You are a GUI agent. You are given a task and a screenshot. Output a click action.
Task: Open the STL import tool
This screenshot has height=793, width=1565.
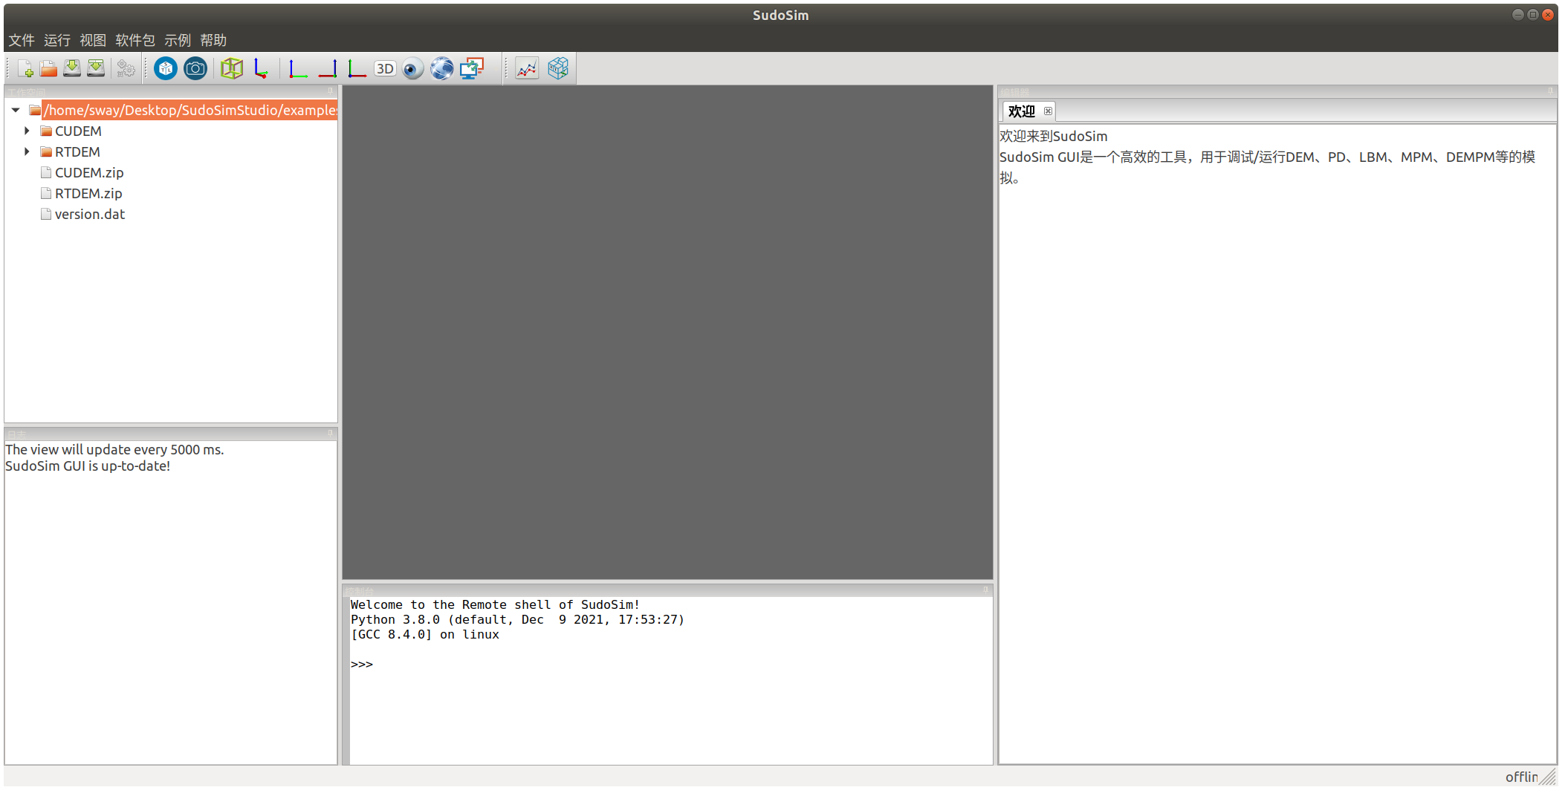click(x=165, y=68)
